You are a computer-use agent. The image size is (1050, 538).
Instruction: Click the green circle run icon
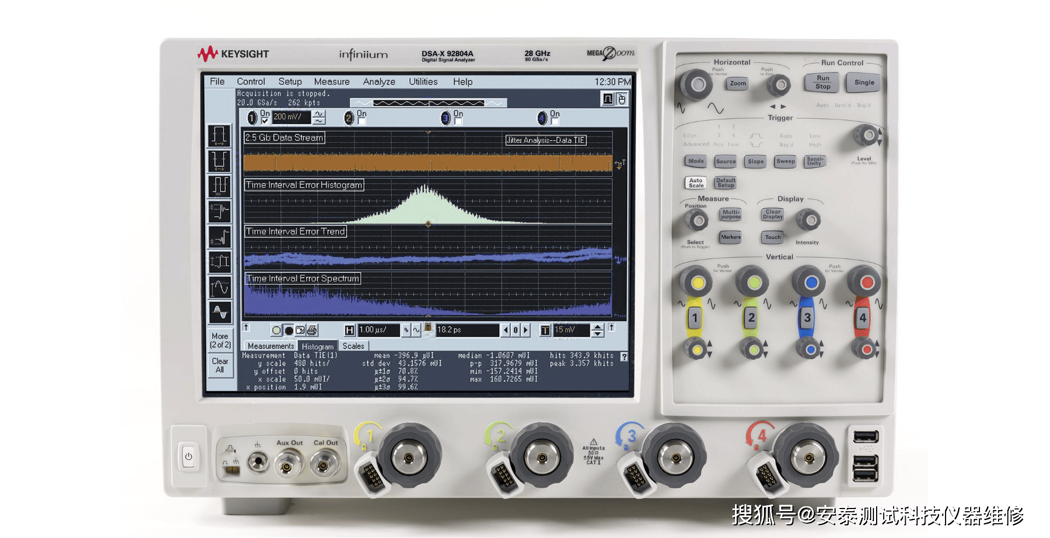[276, 330]
